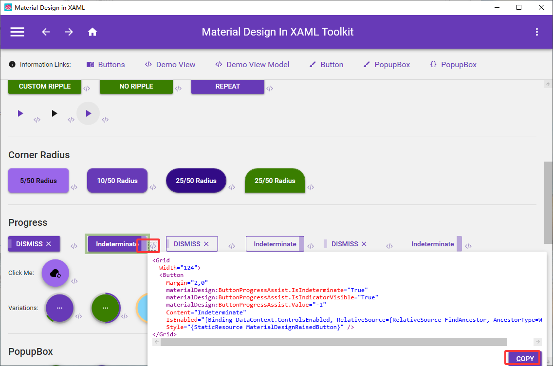Open the three-dot overflow menu
This screenshot has width=553, height=366.
[x=537, y=32]
